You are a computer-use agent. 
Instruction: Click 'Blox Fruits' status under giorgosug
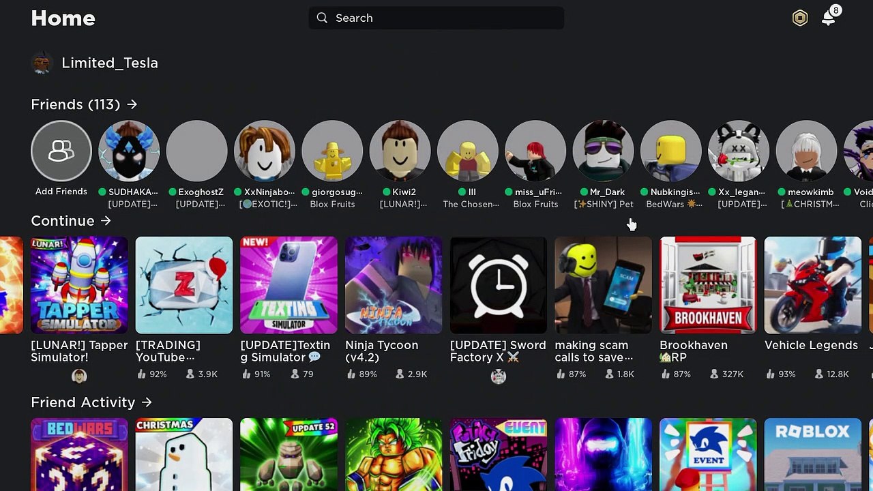[x=332, y=205]
